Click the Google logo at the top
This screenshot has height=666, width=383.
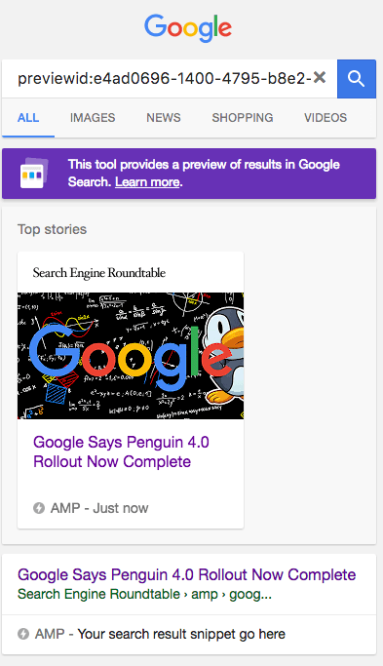click(188, 28)
